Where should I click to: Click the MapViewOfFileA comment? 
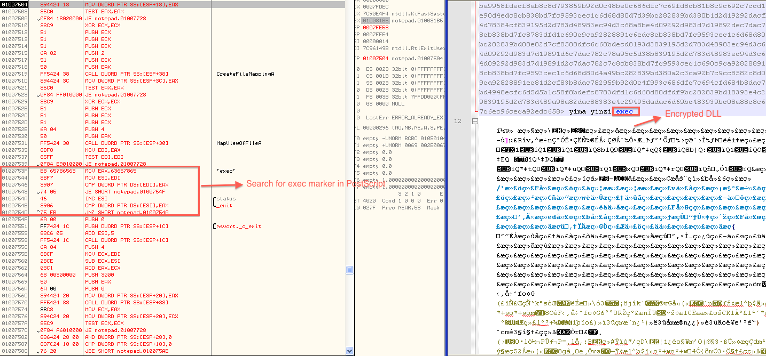[x=239, y=143]
